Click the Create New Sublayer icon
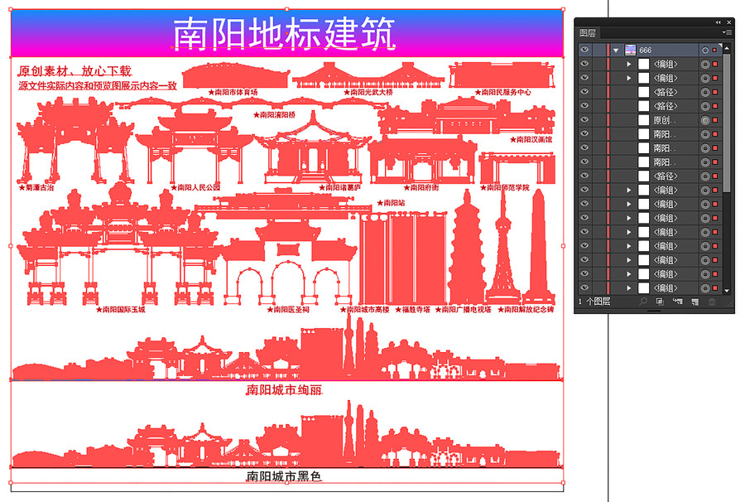 tap(677, 302)
